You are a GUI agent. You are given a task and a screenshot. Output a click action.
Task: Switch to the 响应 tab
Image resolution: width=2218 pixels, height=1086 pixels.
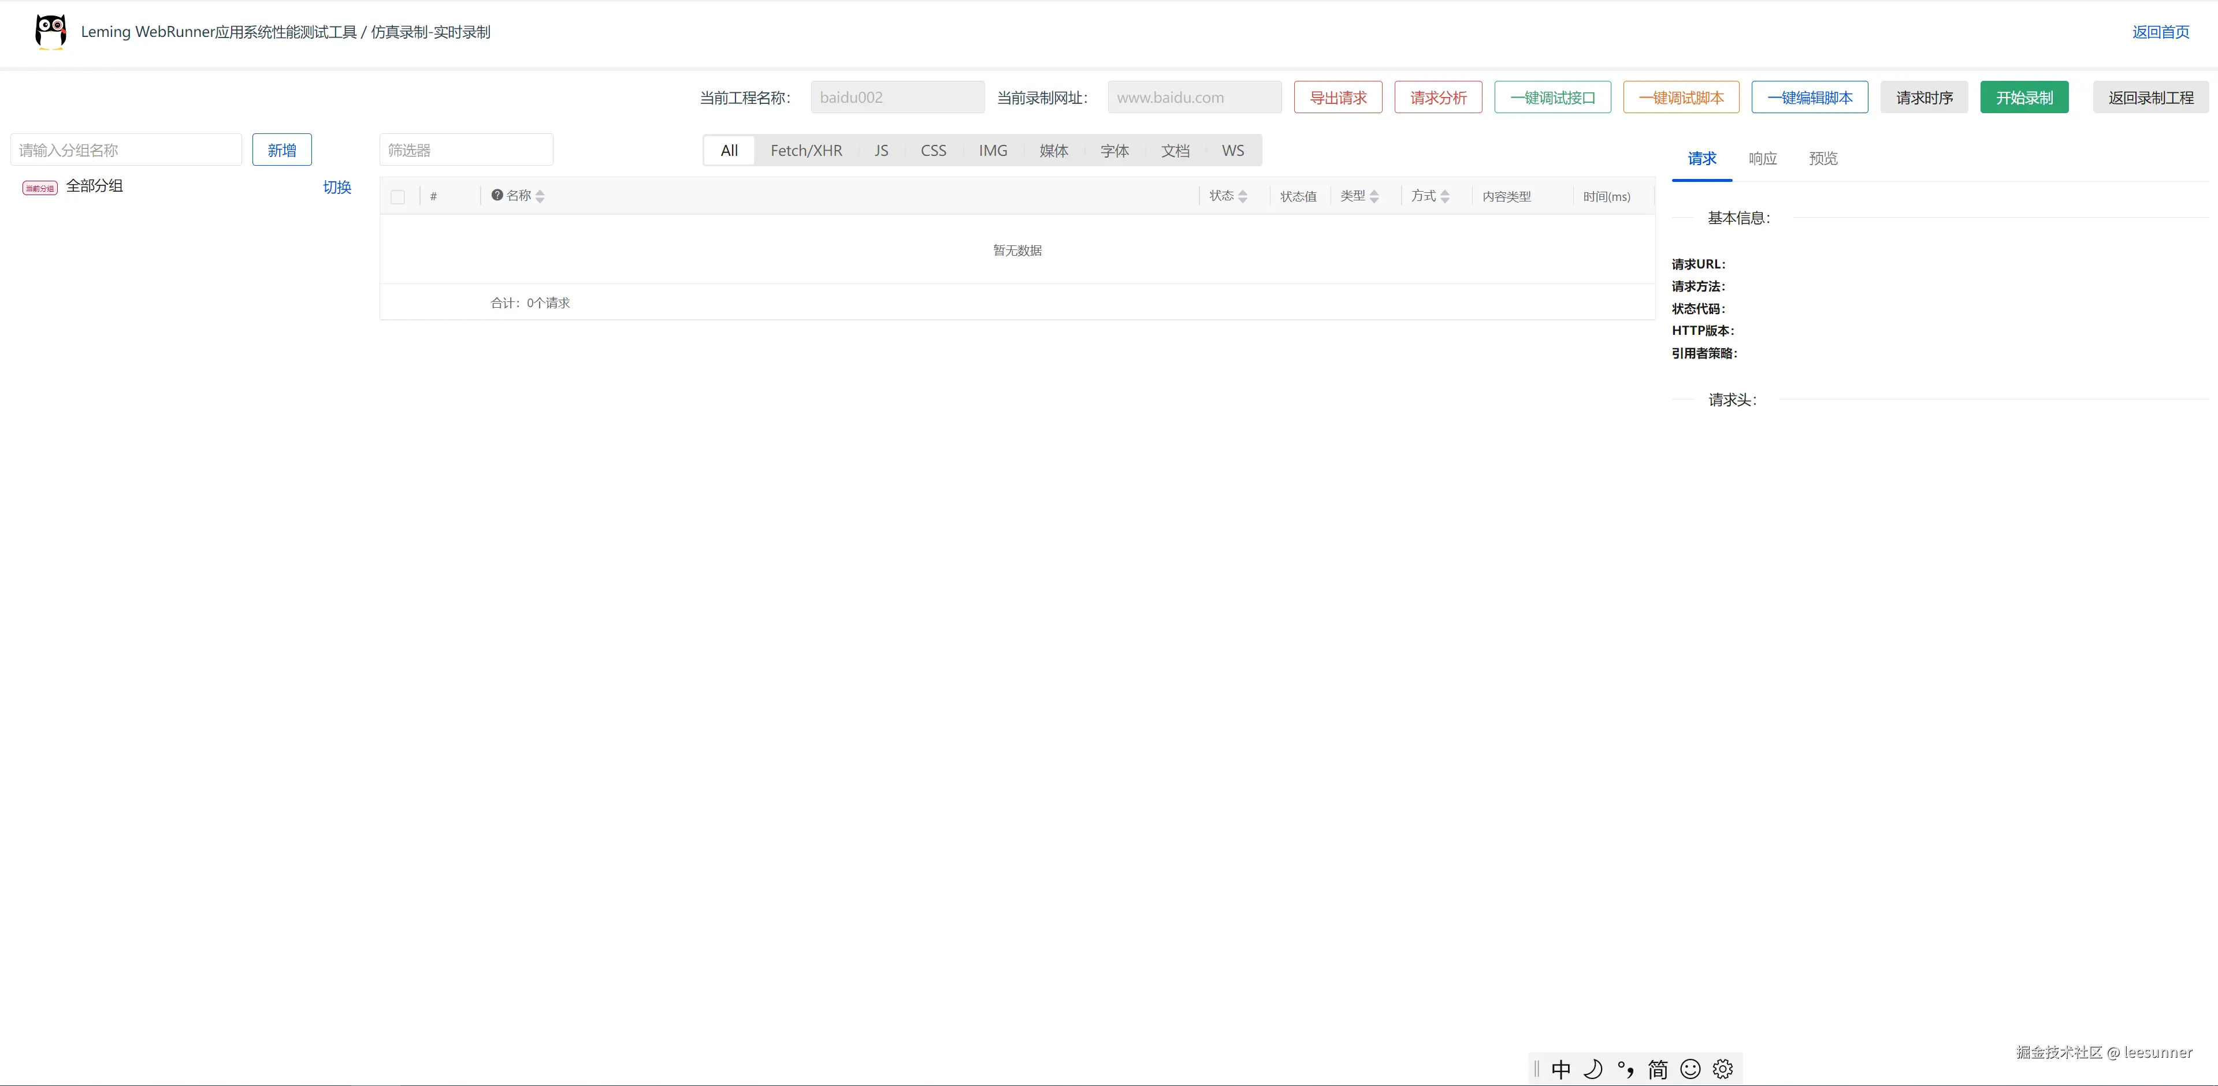pos(1763,158)
